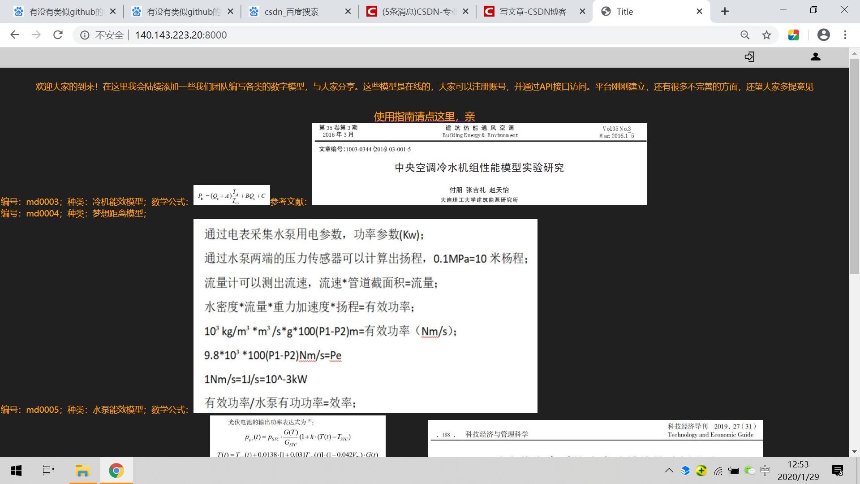
Task: Click the back navigation arrow
Action: [x=15, y=35]
